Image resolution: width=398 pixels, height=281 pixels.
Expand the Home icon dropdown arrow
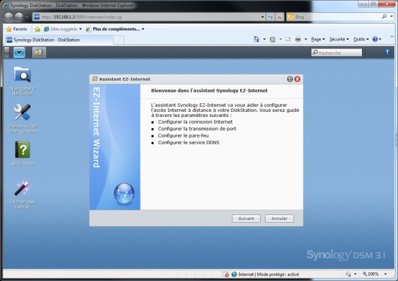coord(264,39)
